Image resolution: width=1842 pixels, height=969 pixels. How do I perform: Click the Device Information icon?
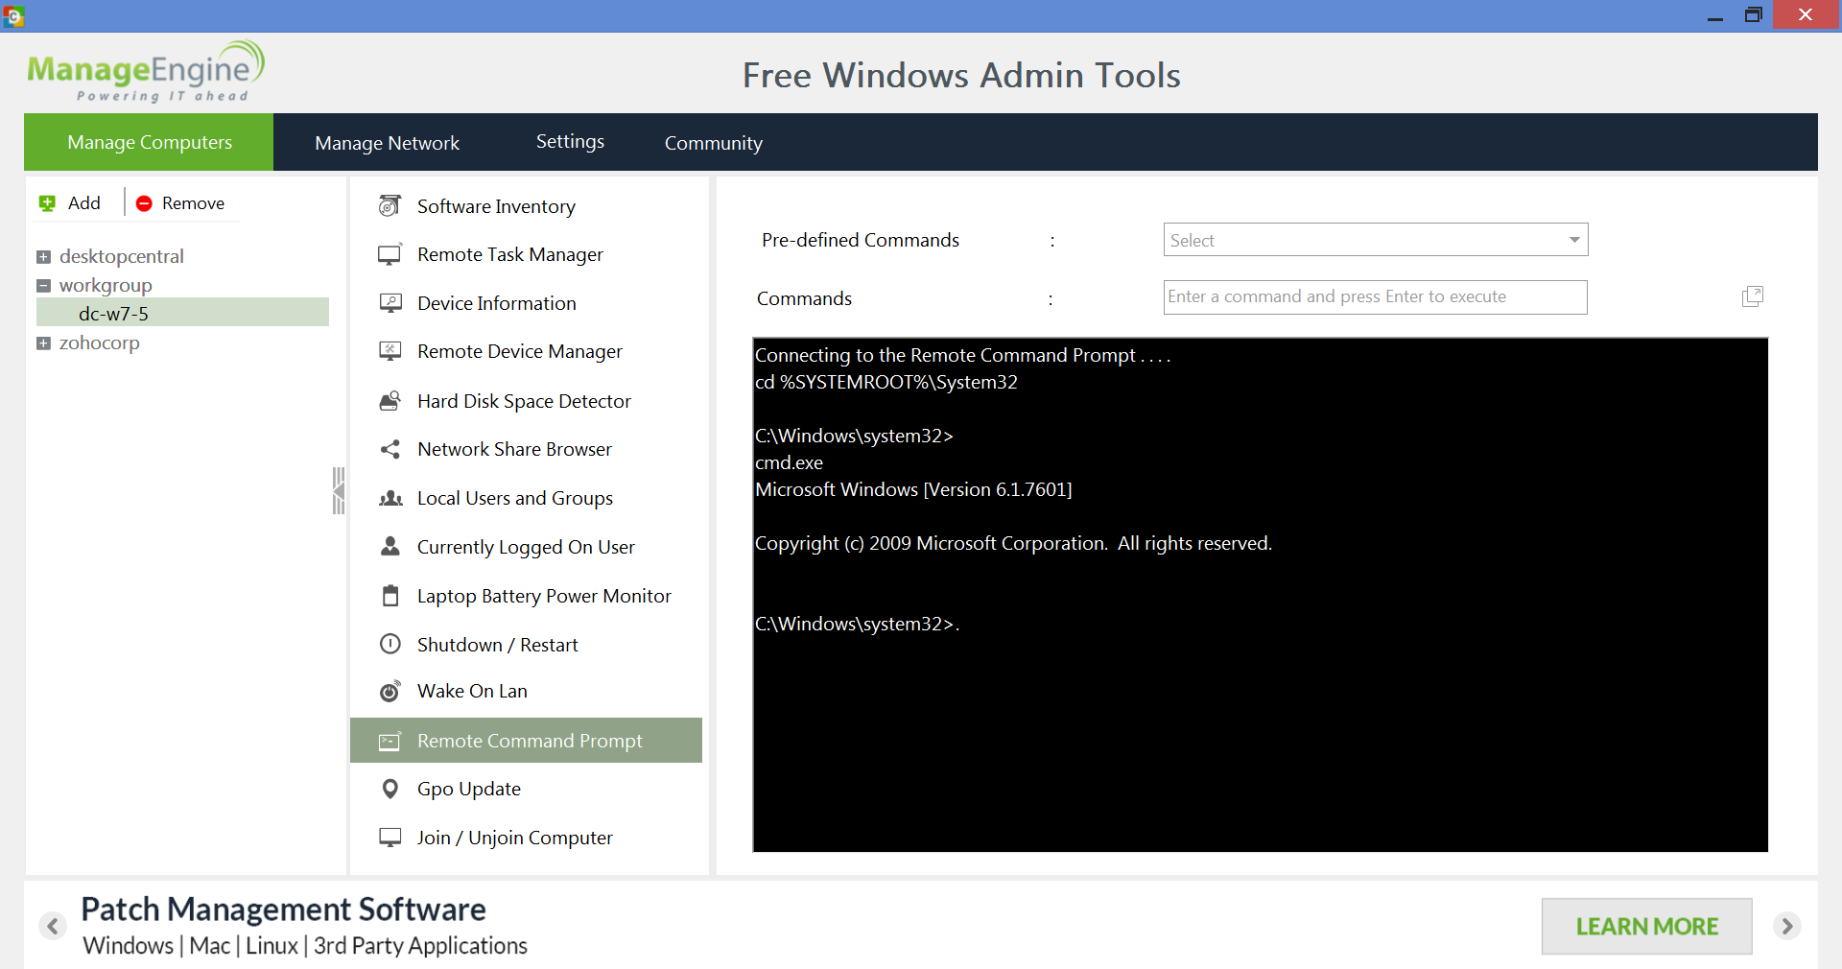click(390, 303)
